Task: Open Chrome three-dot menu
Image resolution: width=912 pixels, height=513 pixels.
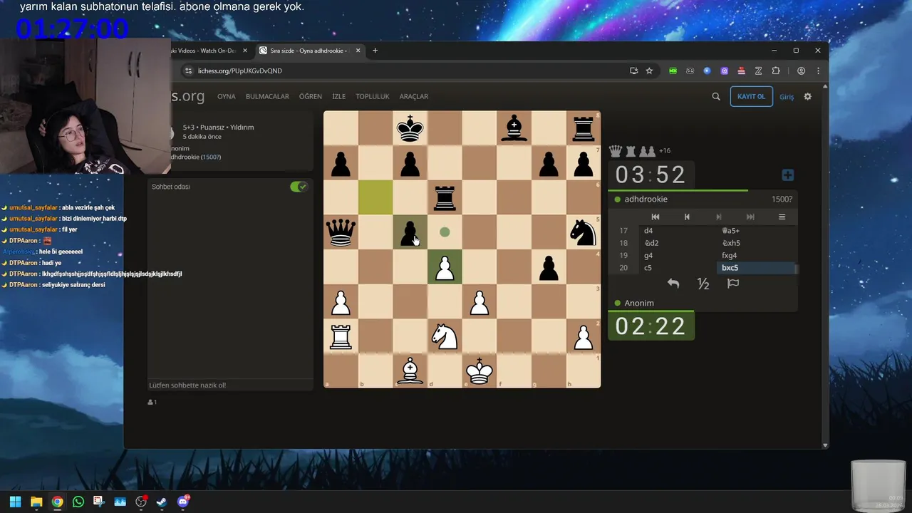Action: tap(818, 71)
